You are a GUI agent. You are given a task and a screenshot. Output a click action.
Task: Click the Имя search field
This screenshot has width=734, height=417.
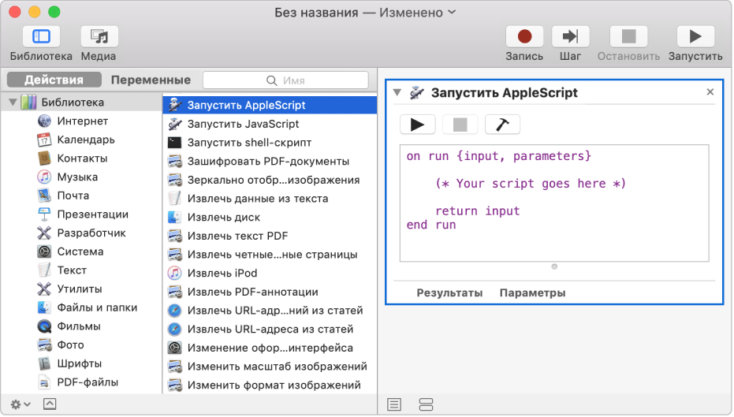point(285,80)
